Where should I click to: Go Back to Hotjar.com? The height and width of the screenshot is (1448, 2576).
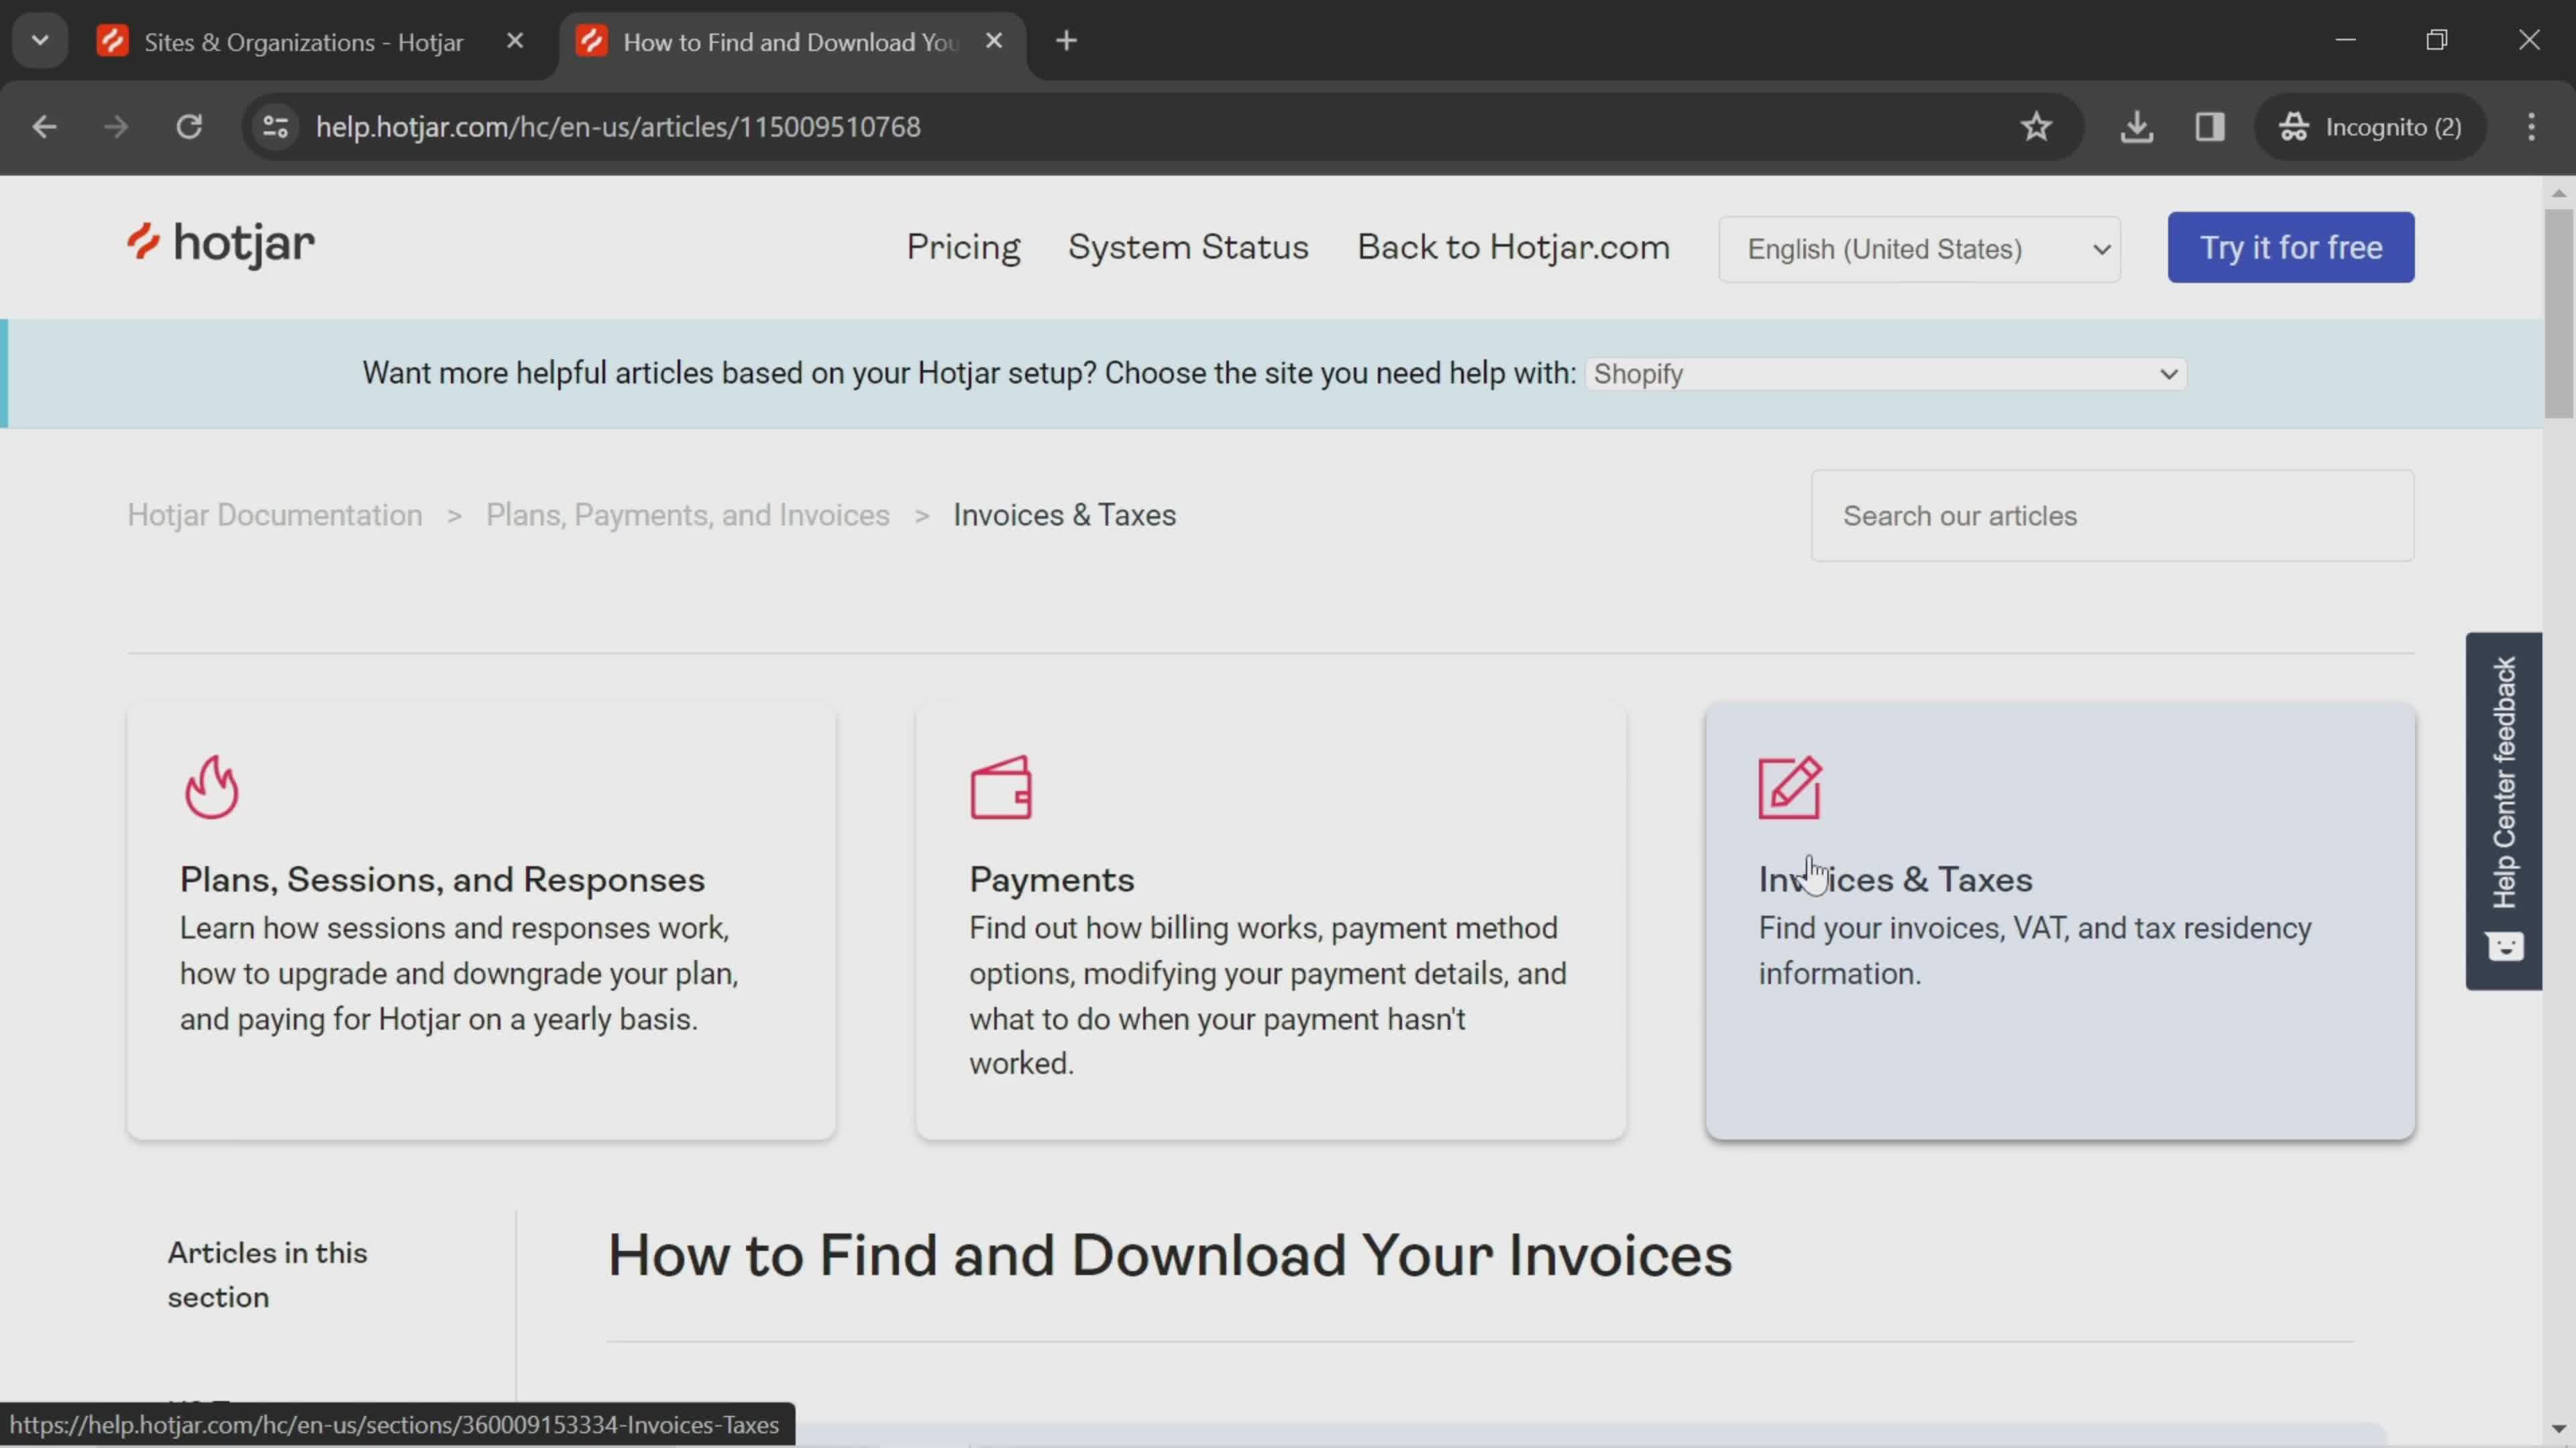(1513, 247)
